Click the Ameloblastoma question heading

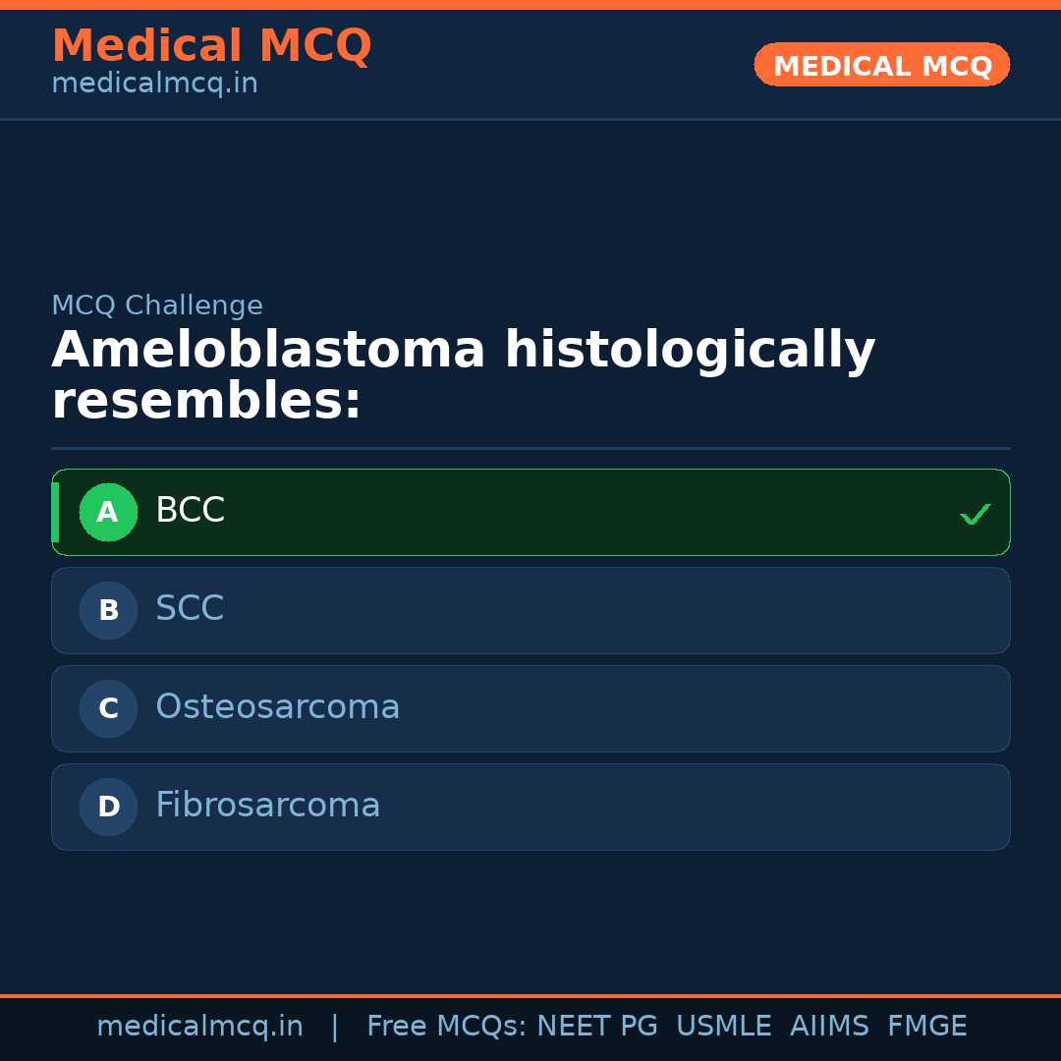463,376
